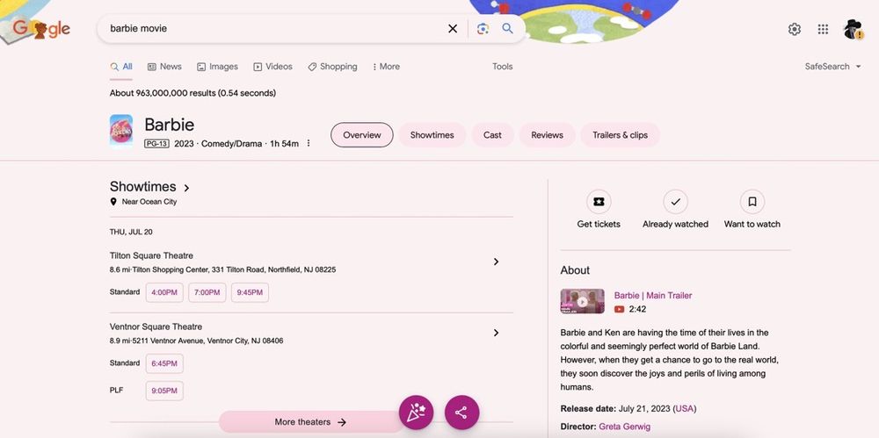Click the 'About 963,000,000 results' text
Screen dimensions: 879x438
193,93
